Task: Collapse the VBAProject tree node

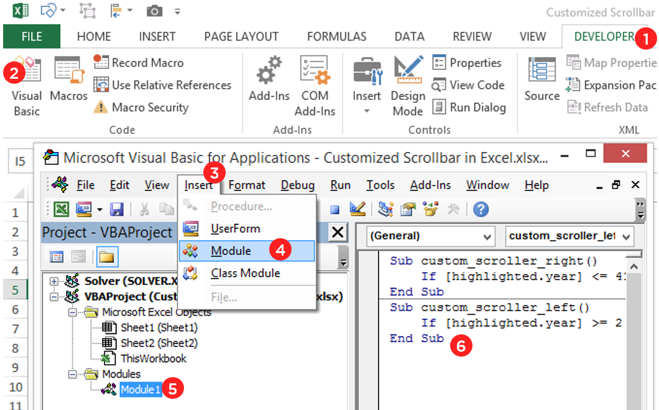Action: coord(54,297)
